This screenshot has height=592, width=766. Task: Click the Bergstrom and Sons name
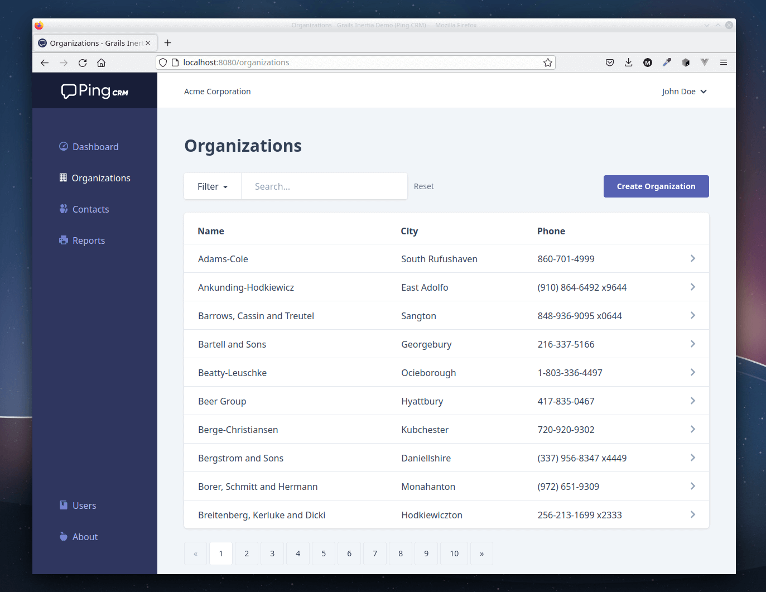[x=241, y=458]
